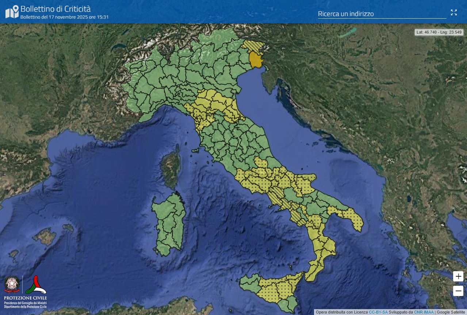Open the CNR IMAA developer link

[x=424, y=312]
